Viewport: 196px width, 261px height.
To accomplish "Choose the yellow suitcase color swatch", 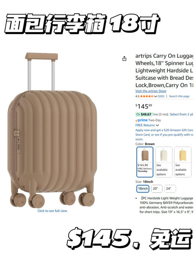I will (x=183, y=162).
